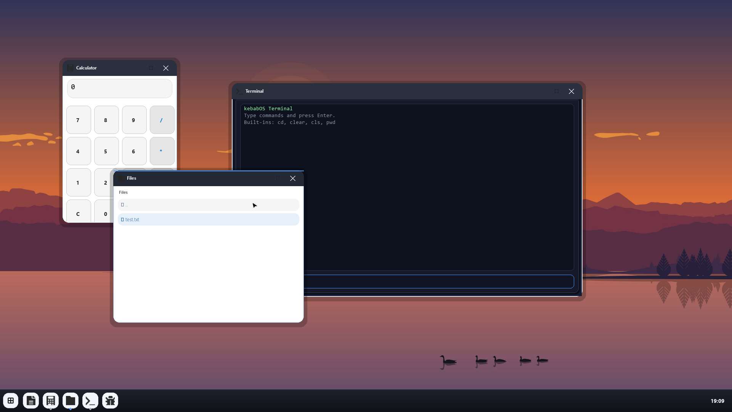Select the calculator 9 key
Viewport: 732px width, 412px height.
tap(134, 120)
